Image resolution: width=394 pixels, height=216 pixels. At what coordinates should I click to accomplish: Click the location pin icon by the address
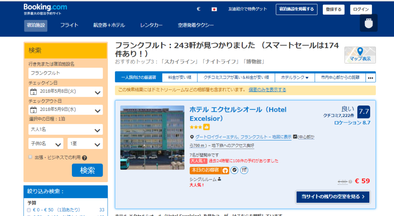pos(192,137)
